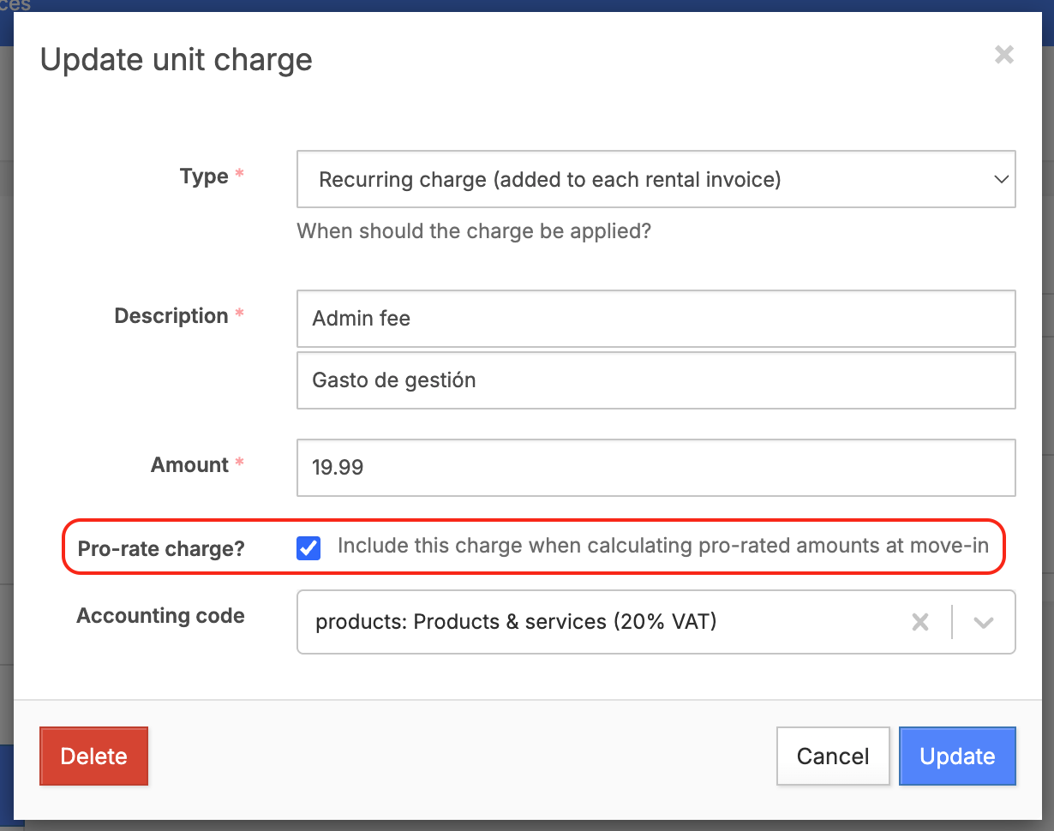
Task: Click the Amount field label
Action: tap(189, 465)
